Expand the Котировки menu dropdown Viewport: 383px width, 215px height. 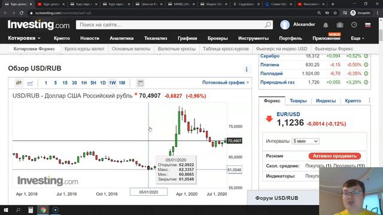pyautogui.click(x=24, y=38)
